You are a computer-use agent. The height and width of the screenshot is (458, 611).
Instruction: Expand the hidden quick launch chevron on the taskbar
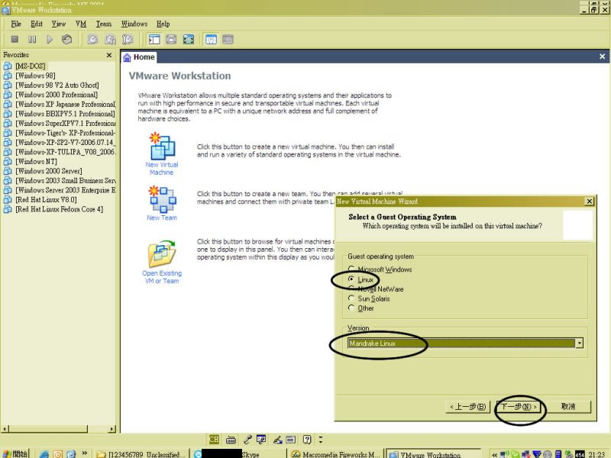[x=85, y=453]
